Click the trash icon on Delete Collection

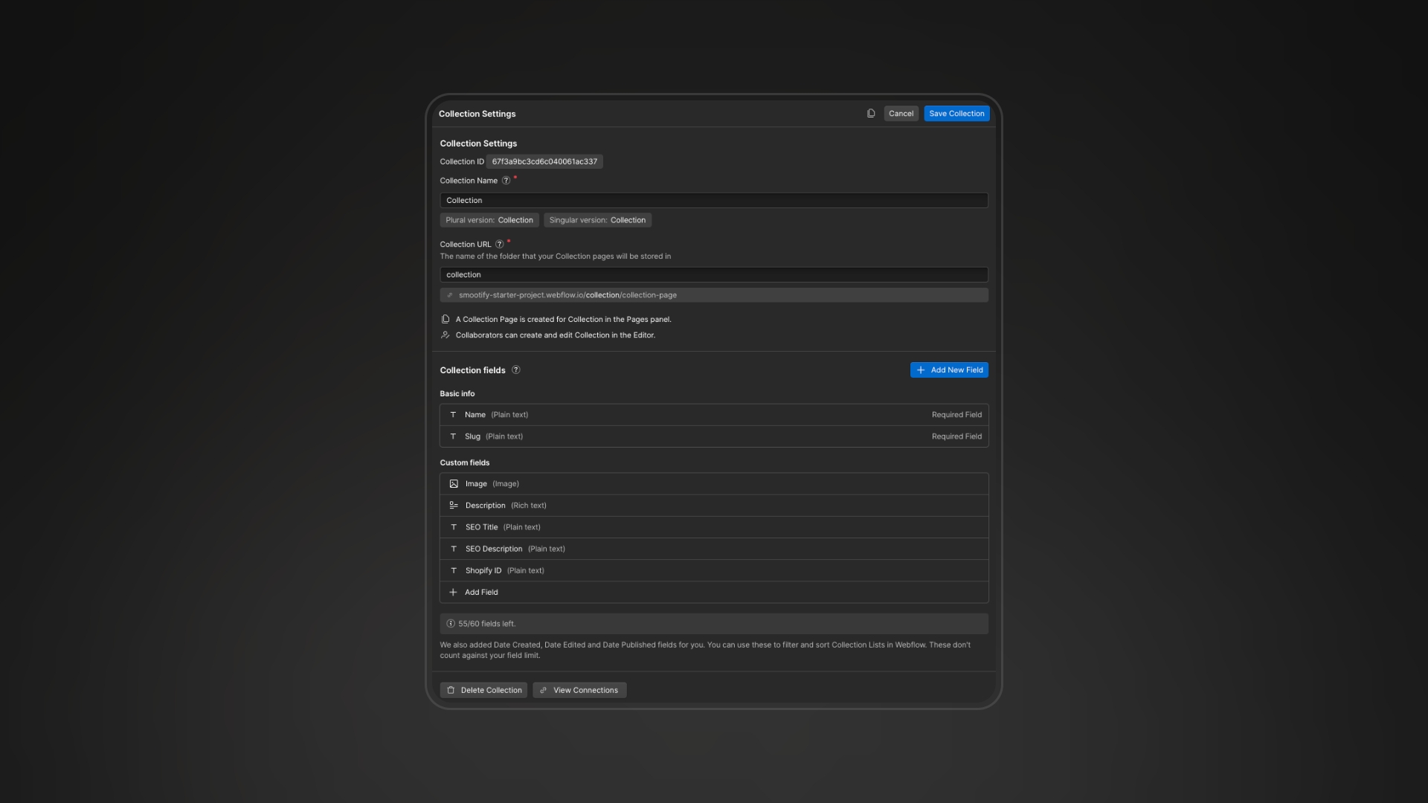tap(451, 690)
